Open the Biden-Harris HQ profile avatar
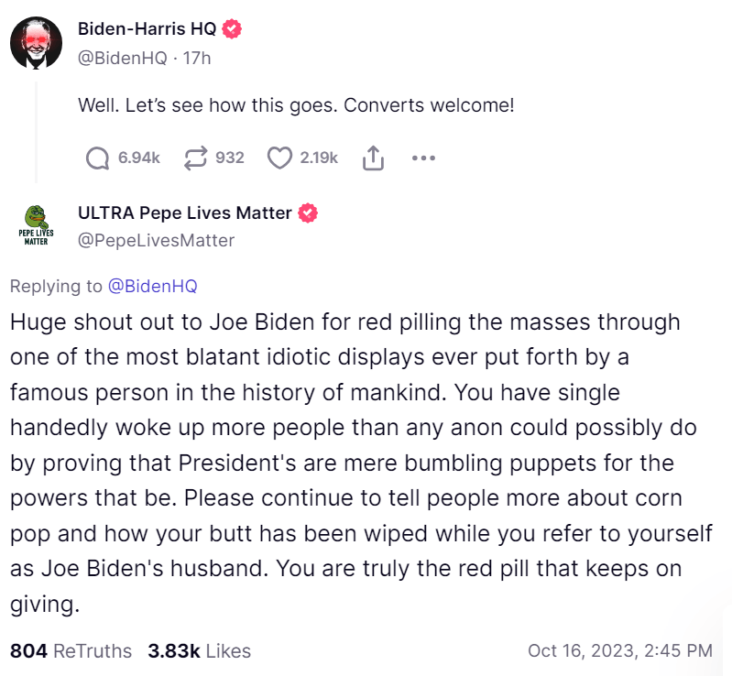The height and width of the screenshot is (676, 732). click(x=36, y=42)
